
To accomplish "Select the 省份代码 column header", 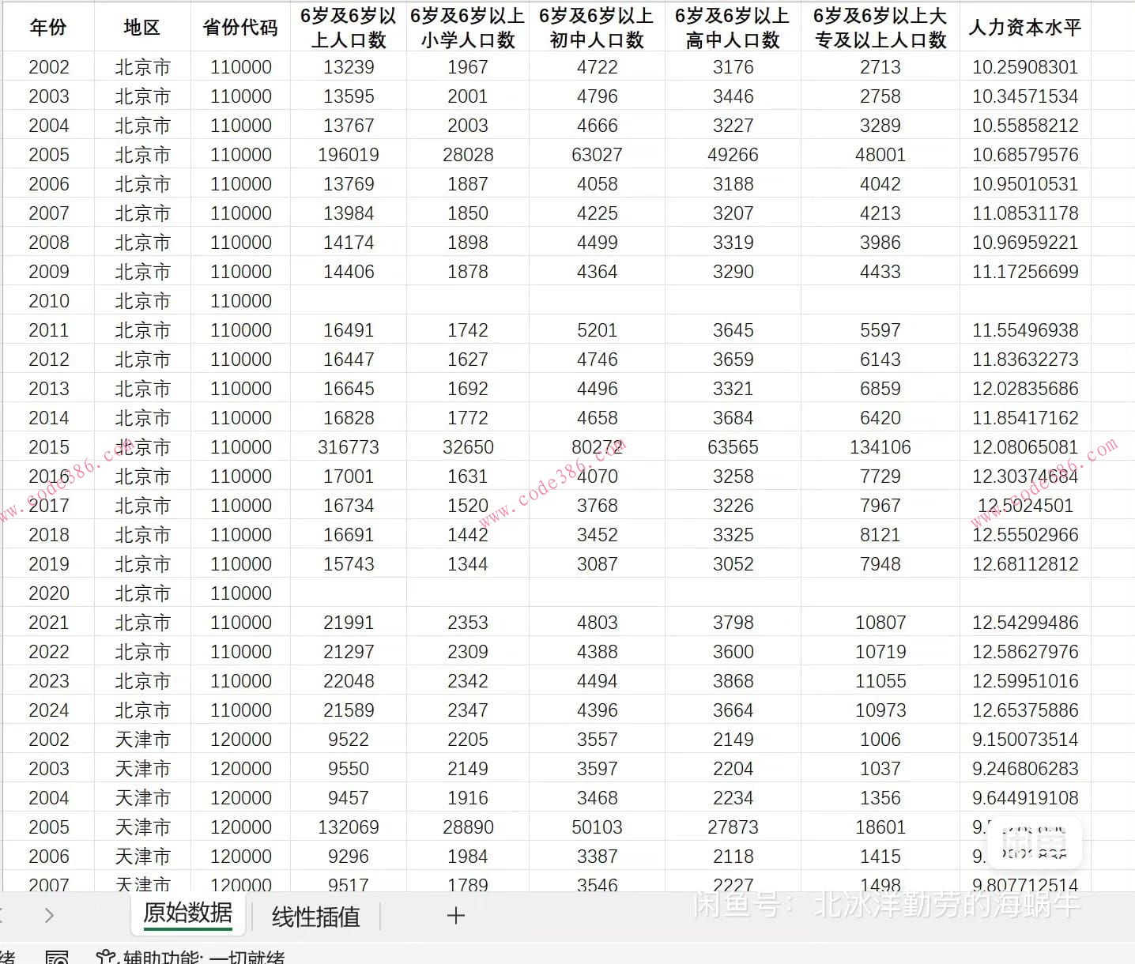I will [x=239, y=27].
